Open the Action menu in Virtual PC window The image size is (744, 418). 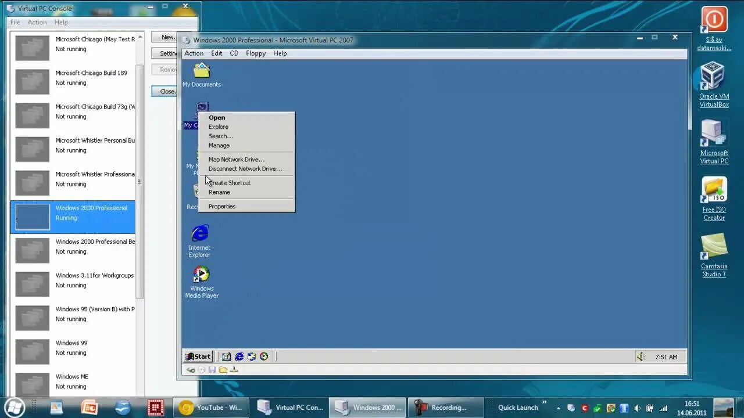[194, 53]
